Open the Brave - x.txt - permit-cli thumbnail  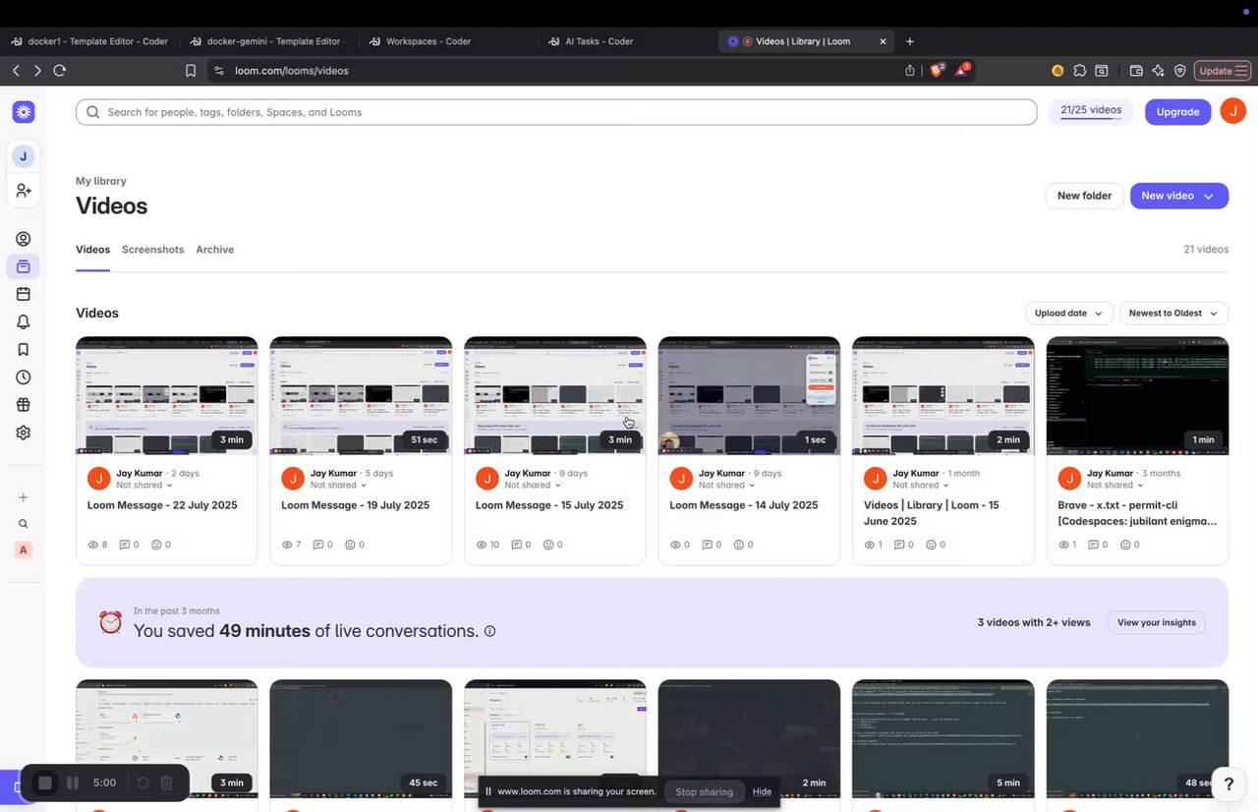[1137, 396]
